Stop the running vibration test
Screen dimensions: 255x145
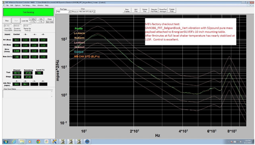click(x=7, y=21)
